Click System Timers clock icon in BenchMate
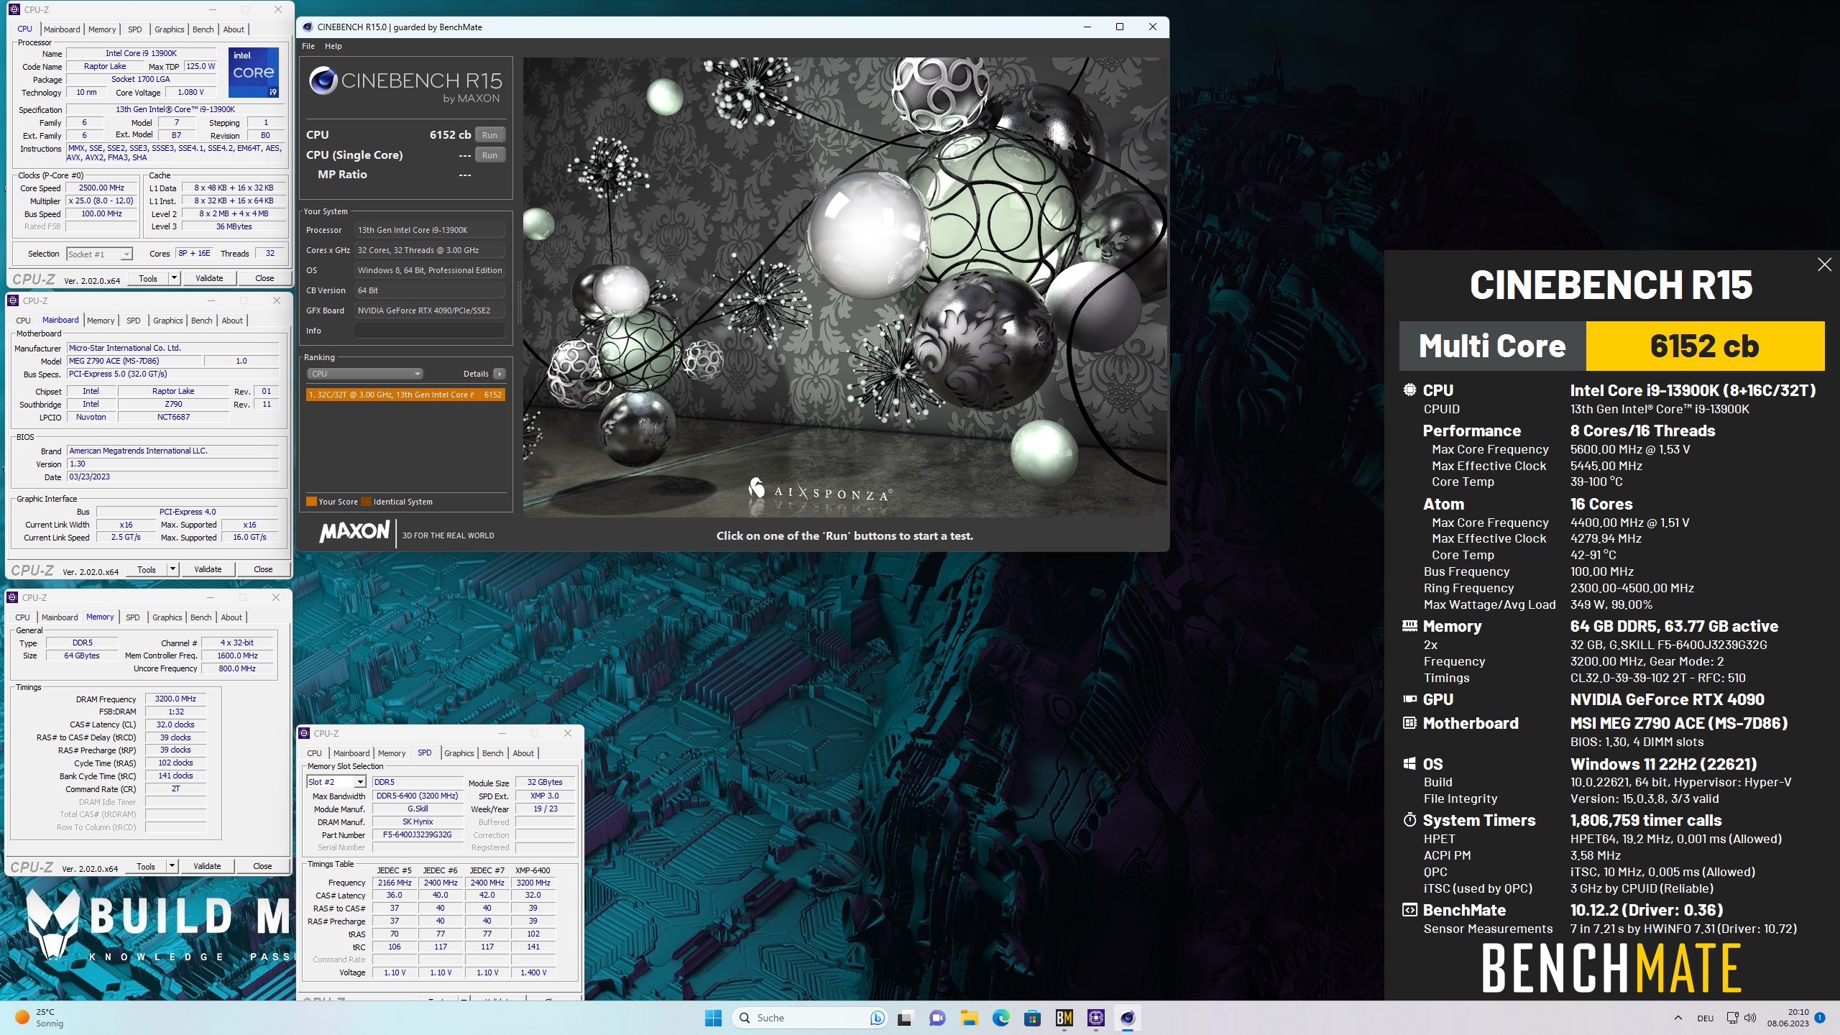 click(1409, 820)
